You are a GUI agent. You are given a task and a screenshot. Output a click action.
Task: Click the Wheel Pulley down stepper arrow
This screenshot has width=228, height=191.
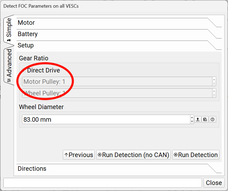214,95
